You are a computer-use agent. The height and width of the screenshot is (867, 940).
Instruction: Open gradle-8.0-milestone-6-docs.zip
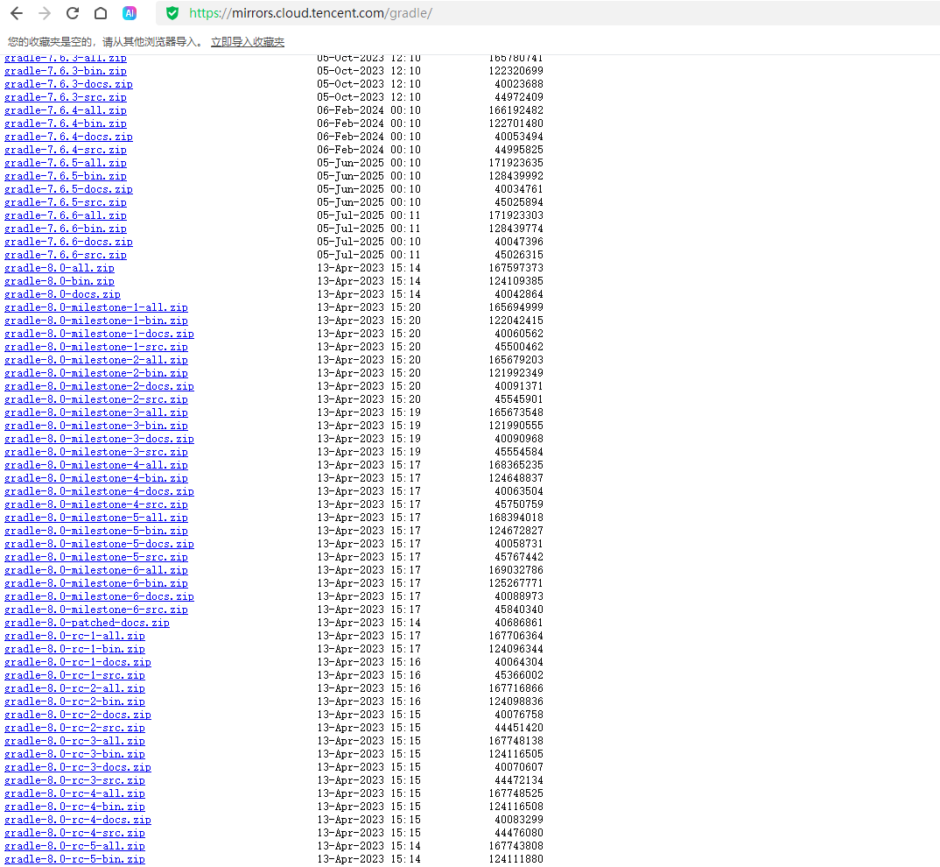click(x=99, y=597)
